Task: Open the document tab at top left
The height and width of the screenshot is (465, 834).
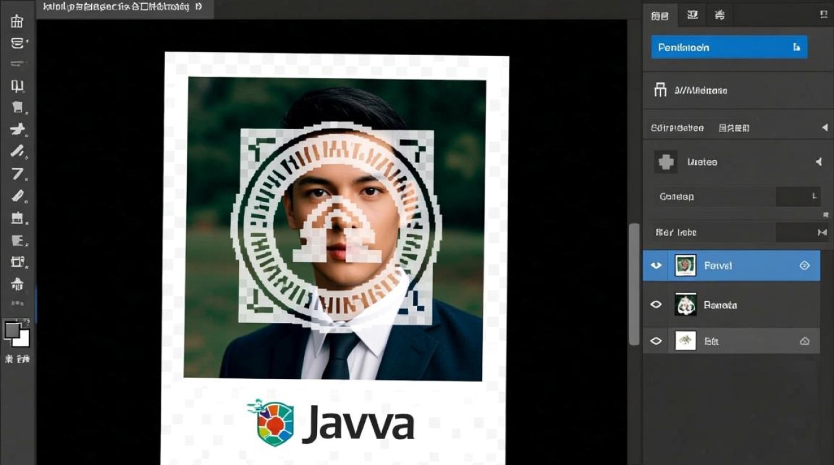Action: pyautogui.click(x=124, y=9)
